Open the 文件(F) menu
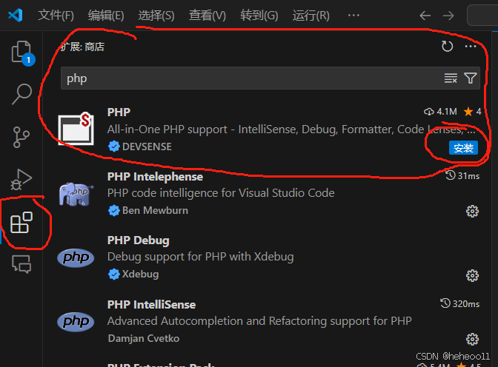The width and height of the screenshot is (498, 367). (x=56, y=16)
